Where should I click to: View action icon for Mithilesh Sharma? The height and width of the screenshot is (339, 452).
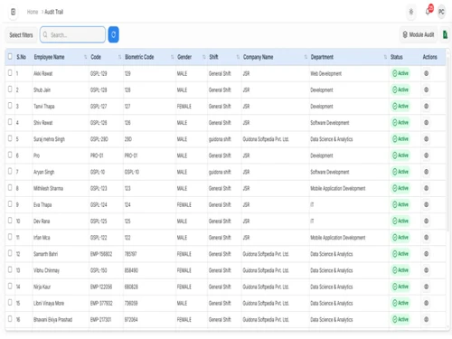click(426, 188)
